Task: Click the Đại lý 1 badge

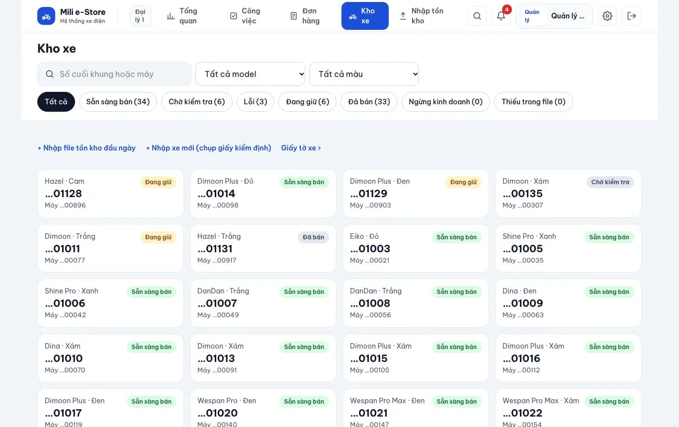Action: pos(140,16)
